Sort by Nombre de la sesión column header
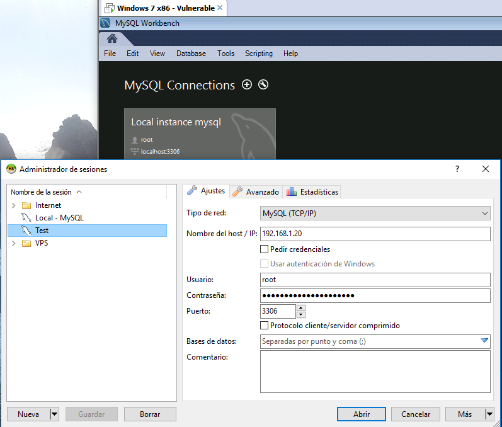 click(87, 191)
